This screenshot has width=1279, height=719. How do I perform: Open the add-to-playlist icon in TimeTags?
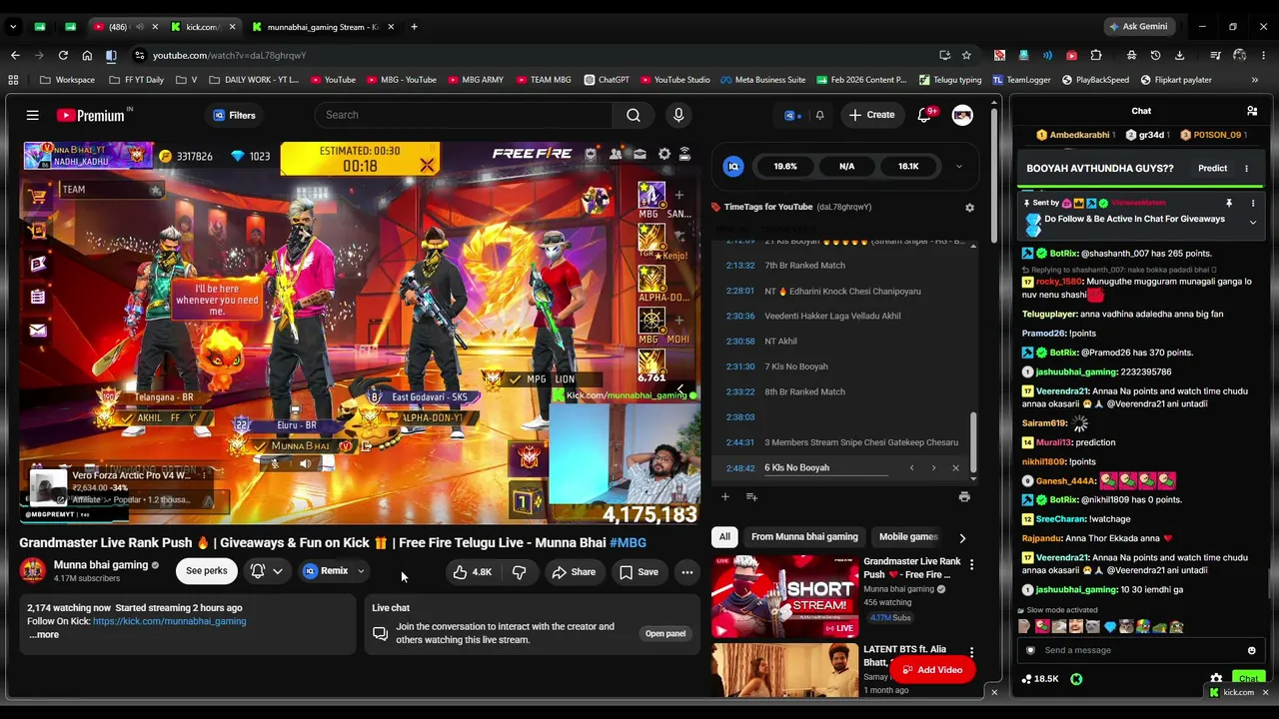coord(751,496)
